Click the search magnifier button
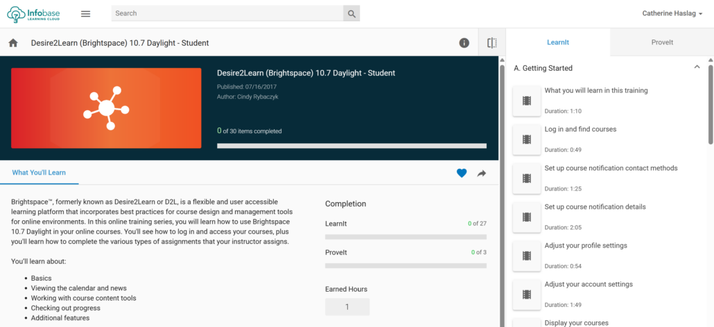Viewport: 714px width, 327px height. 351,14
